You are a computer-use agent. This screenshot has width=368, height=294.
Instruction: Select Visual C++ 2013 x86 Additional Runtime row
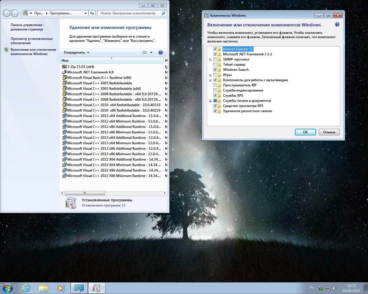coord(112,149)
